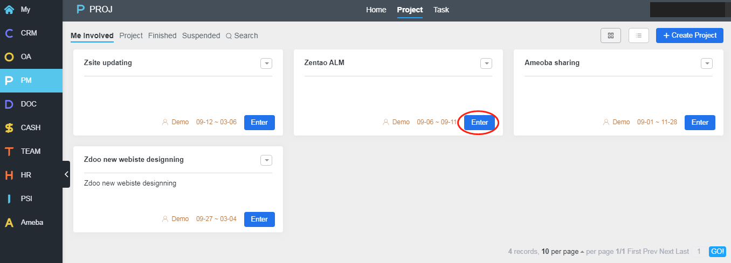This screenshot has height=263, width=731.
Task: Open Ameoba sharing card dropdown menu
Action: [707, 63]
